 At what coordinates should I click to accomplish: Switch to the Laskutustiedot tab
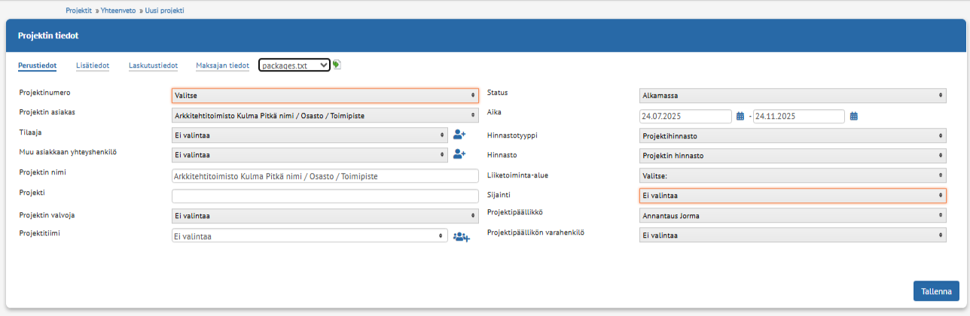pos(153,65)
